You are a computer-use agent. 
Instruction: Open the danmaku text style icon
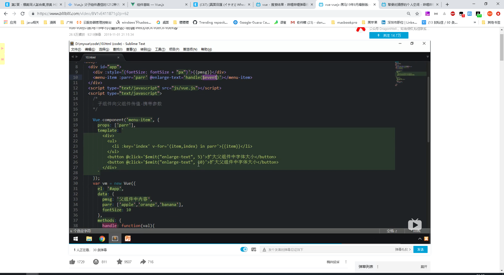click(264, 250)
